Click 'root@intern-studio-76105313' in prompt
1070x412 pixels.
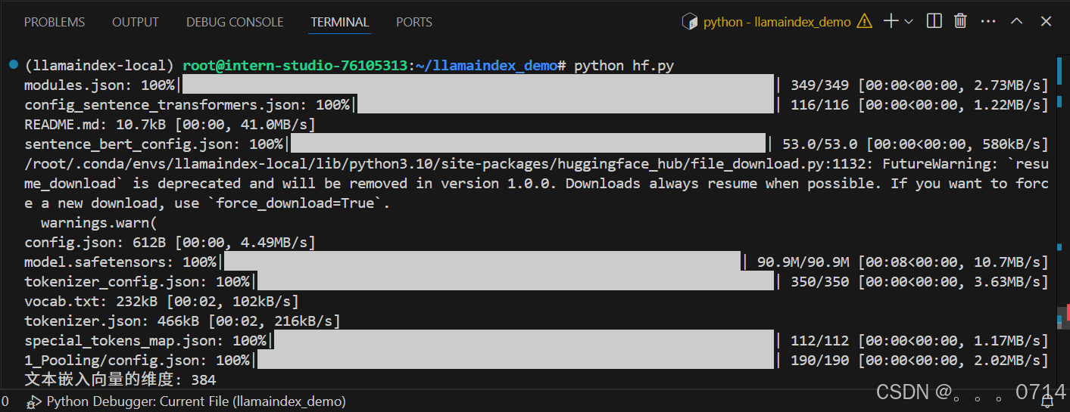295,66
